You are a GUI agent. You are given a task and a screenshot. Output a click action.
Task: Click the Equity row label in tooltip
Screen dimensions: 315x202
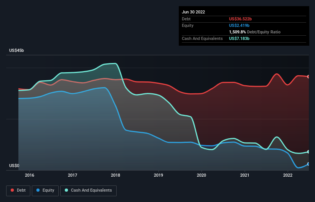click(x=188, y=25)
